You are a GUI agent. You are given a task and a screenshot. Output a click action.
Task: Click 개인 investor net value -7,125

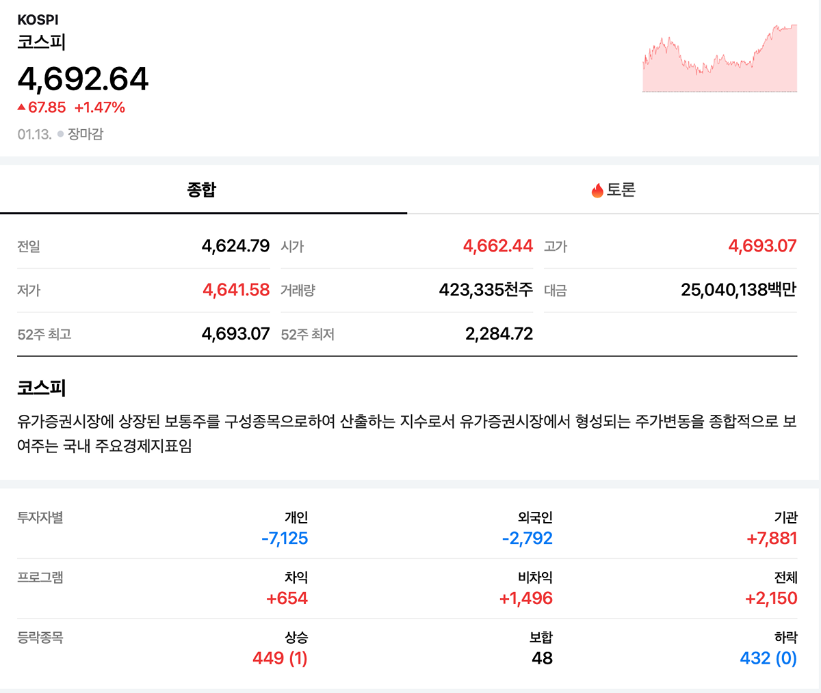point(285,539)
